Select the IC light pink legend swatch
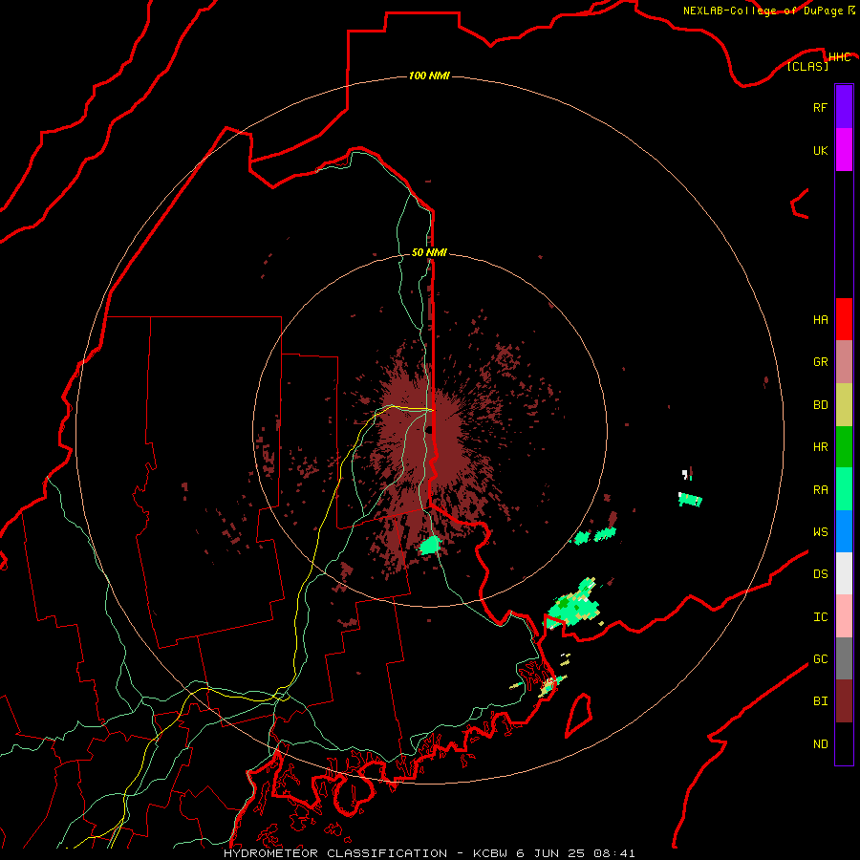This screenshot has height=860, width=860. click(844, 616)
